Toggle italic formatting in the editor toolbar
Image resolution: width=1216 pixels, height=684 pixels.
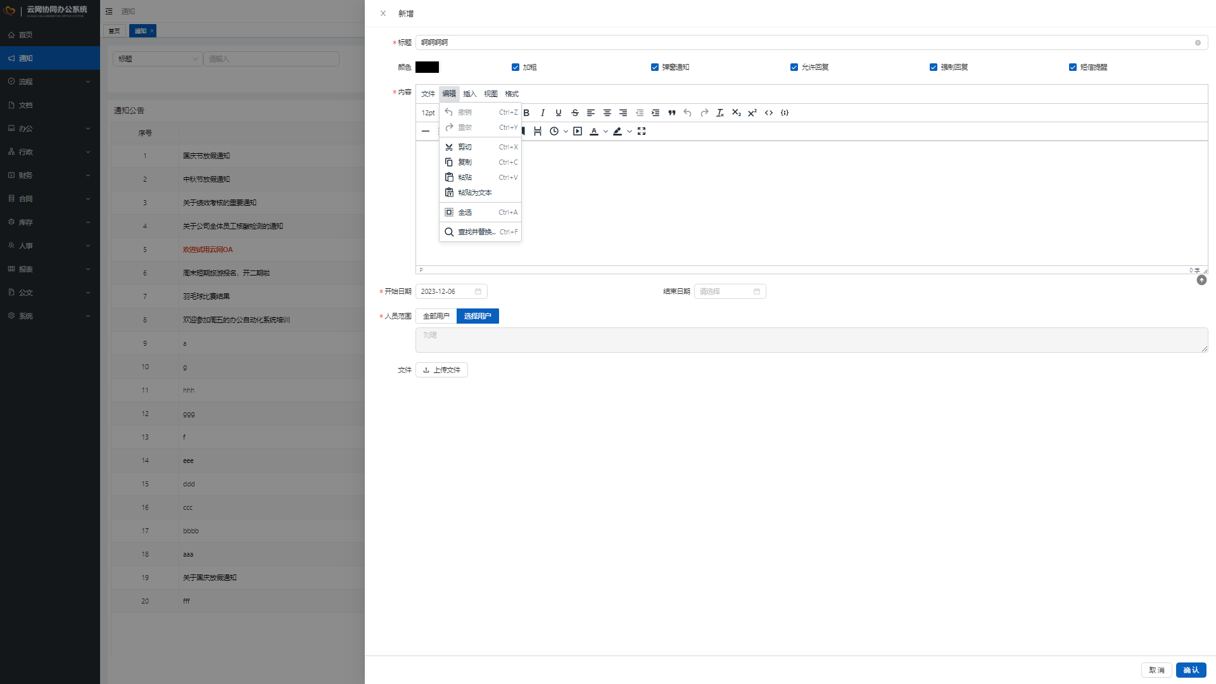[543, 113]
